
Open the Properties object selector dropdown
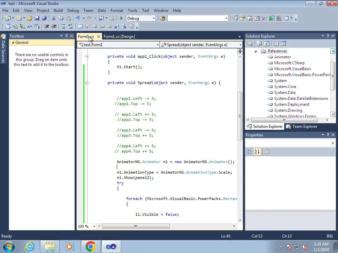333,143
